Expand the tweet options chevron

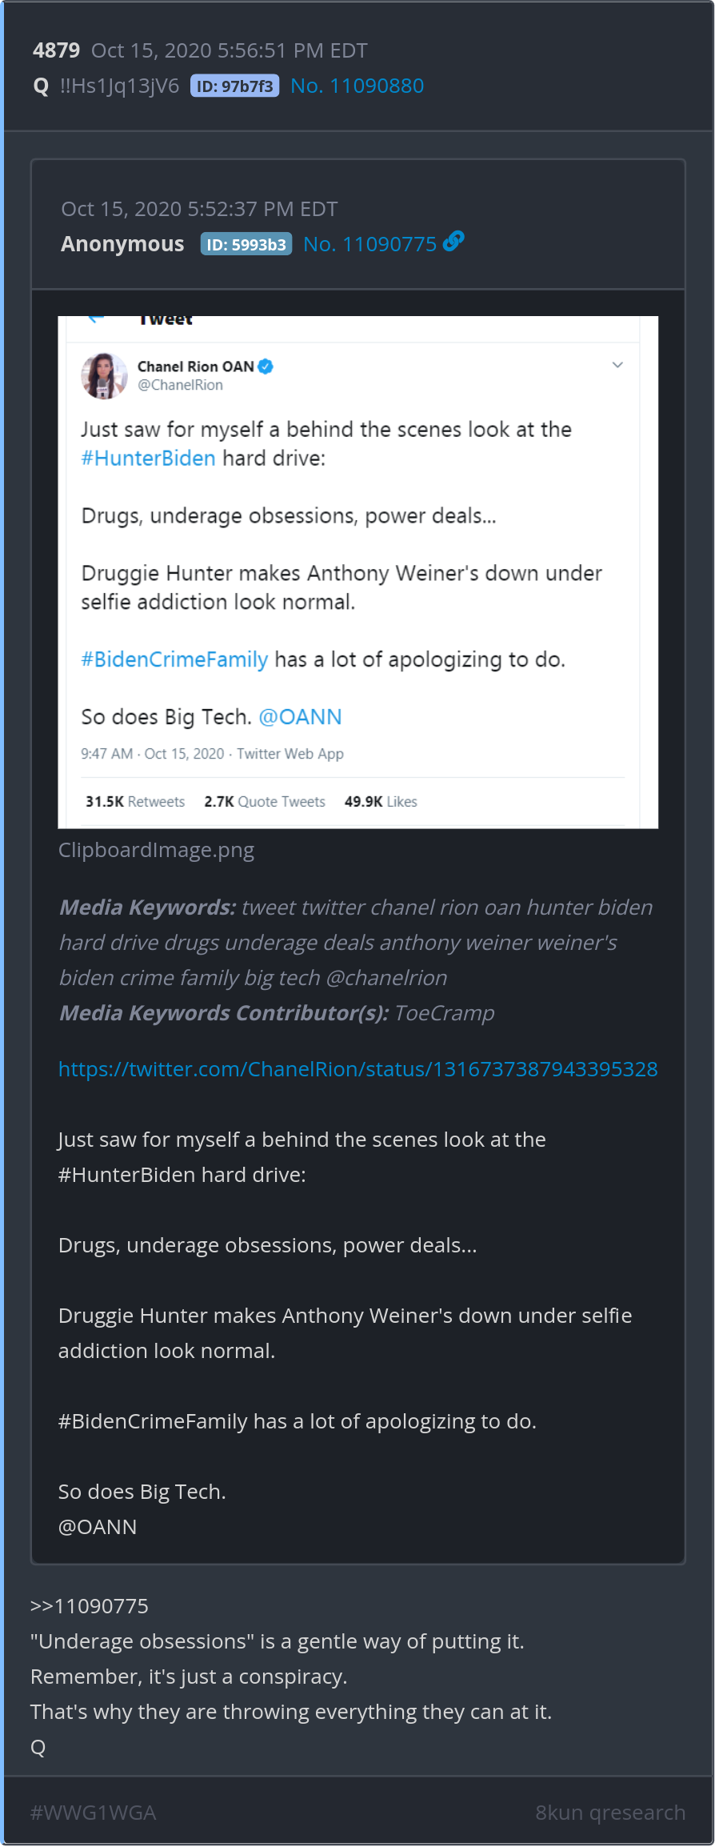pos(617,365)
